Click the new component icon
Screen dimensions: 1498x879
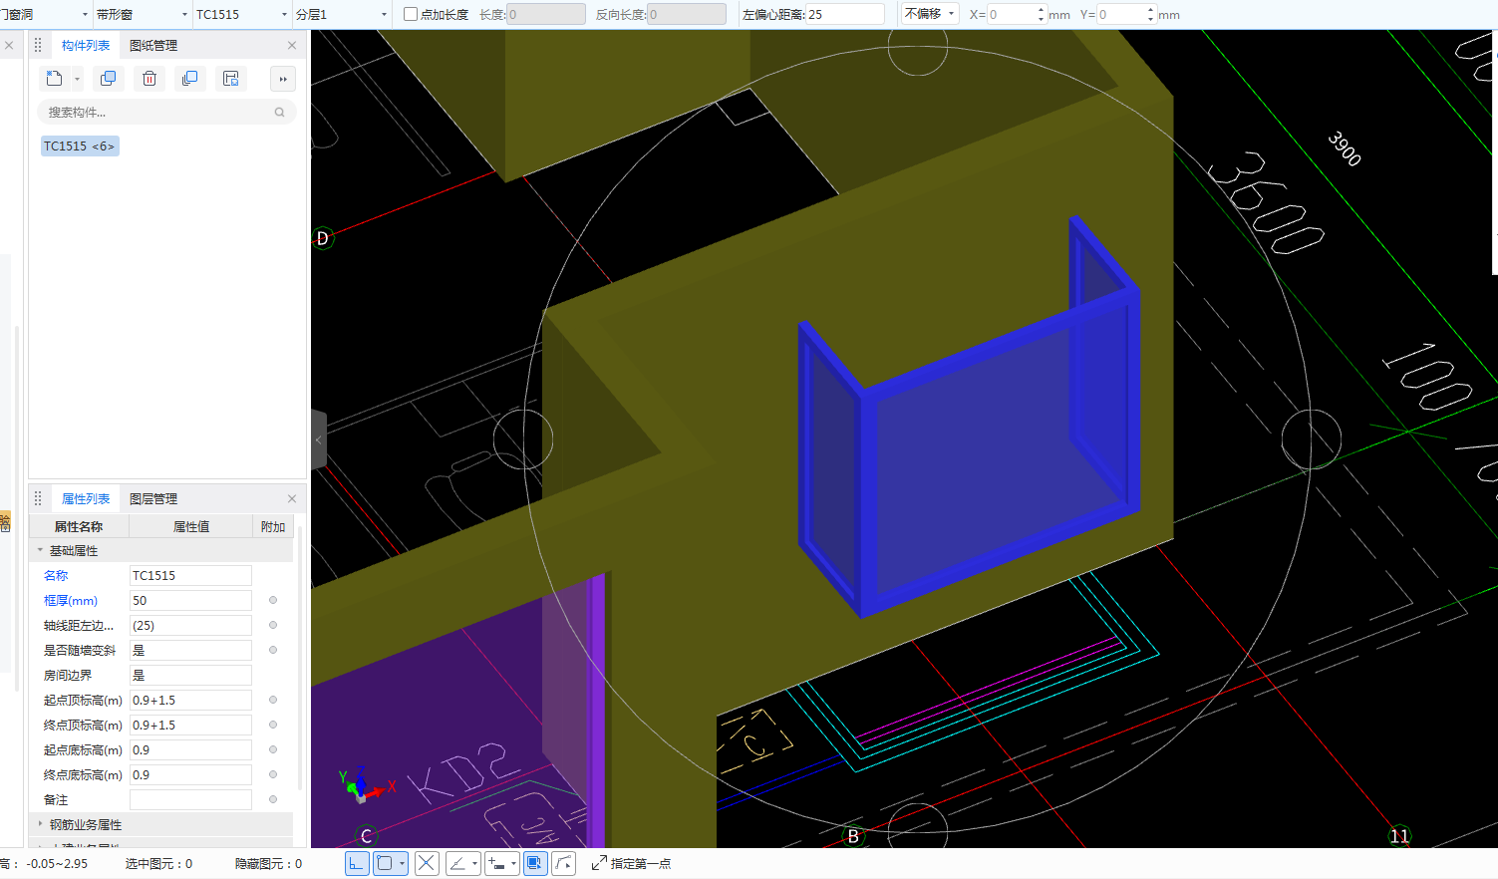[55, 79]
